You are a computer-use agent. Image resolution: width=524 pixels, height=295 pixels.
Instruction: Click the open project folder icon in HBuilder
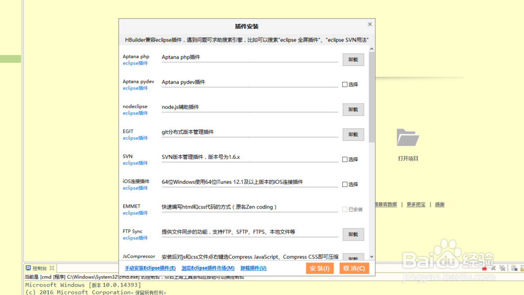click(x=408, y=137)
